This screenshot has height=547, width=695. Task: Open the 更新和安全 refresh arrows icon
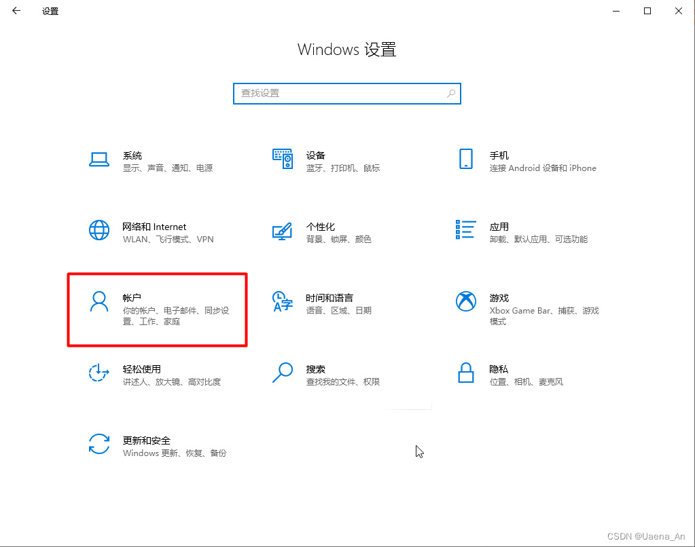[99, 444]
